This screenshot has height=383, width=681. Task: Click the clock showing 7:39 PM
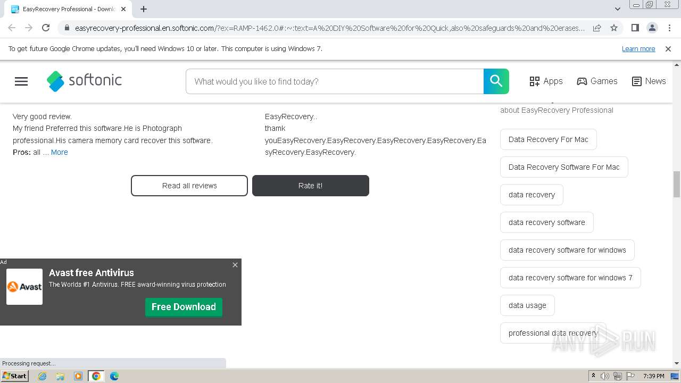[653, 376]
